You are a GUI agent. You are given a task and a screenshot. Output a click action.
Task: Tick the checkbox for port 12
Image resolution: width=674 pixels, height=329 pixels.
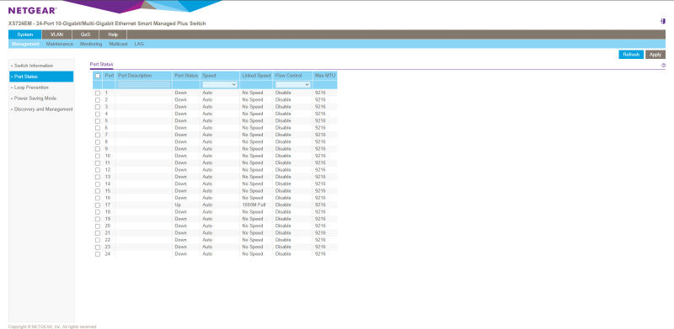[98, 170]
